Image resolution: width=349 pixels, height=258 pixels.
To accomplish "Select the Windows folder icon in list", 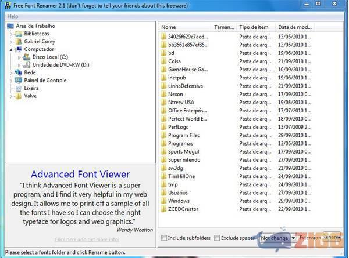I will click(163, 201).
